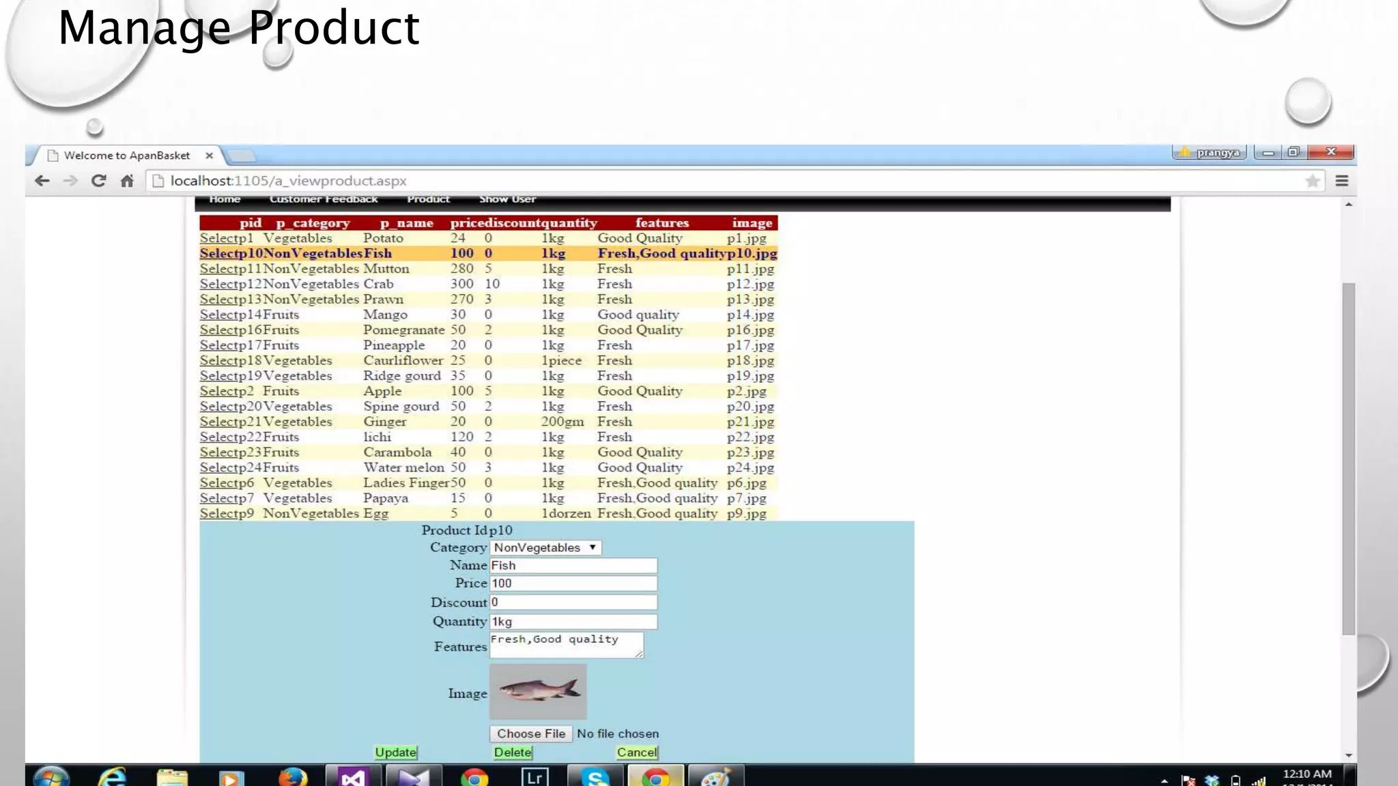Show hidden tray icons arrow
Screen dimensions: 1398x786
(1164, 780)
